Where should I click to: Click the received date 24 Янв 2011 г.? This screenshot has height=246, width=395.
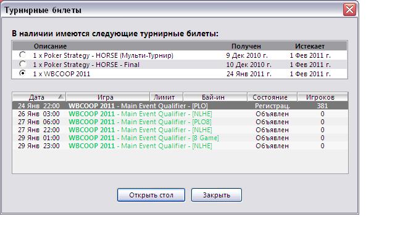(x=249, y=74)
